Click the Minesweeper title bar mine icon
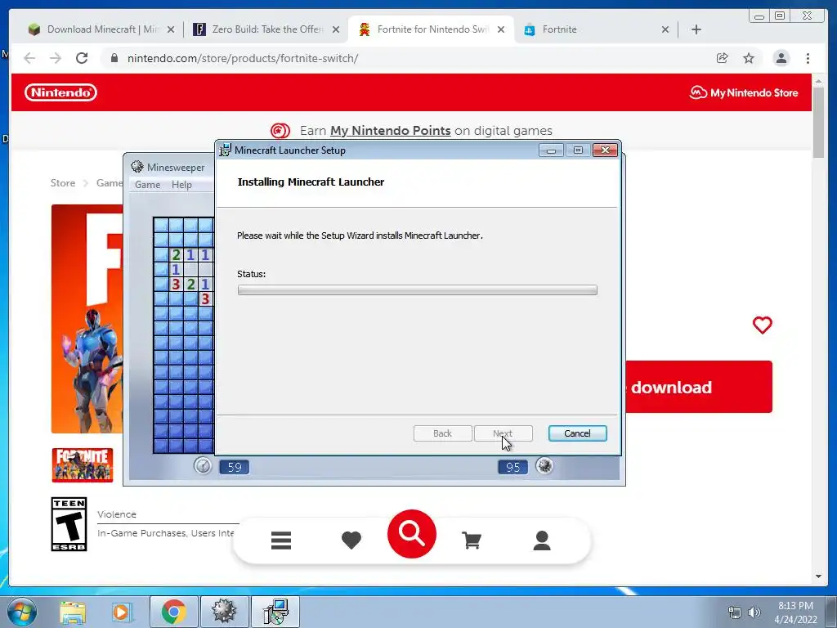Viewport: 837px width, 628px height. (137, 167)
